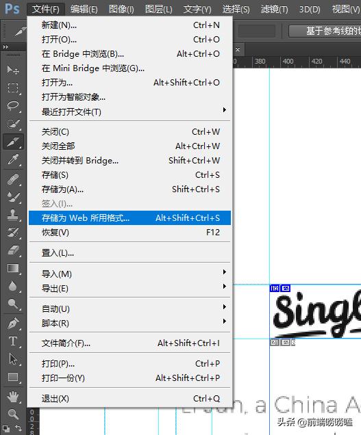Choose 打印一份(Y) menu entry
The height and width of the screenshot is (435, 361).
click(x=129, y=378)
